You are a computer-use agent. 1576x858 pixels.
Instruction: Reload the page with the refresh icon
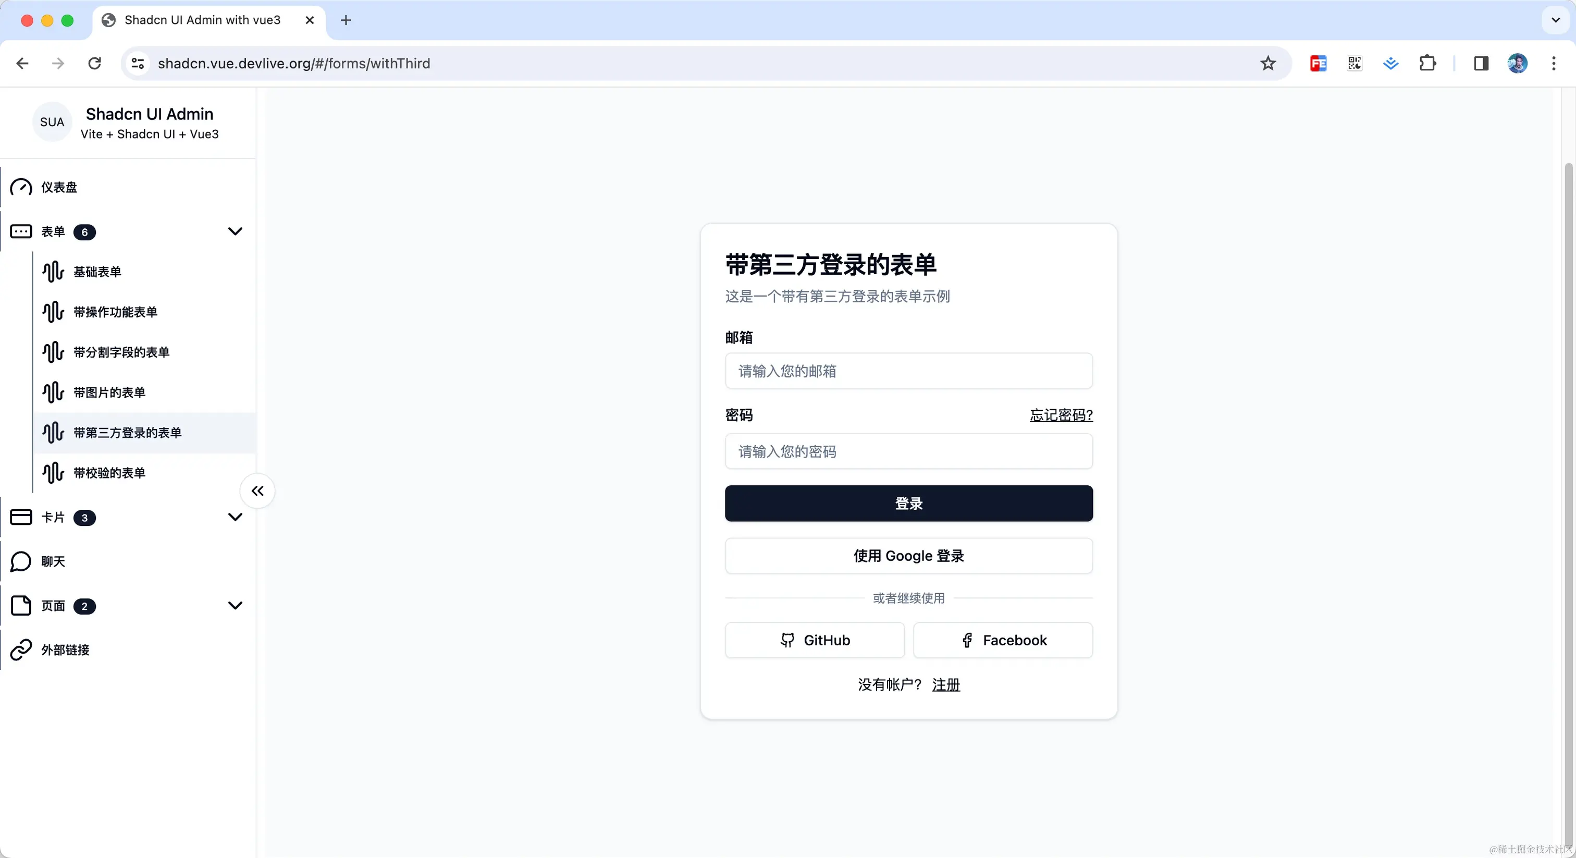click(x=95, y=64)
